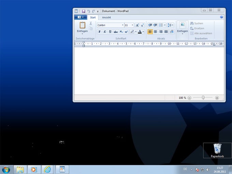Viewport: 232px width, 174px height.
Task: Show hidden tray icons arrow
Action: click(192, 170)
